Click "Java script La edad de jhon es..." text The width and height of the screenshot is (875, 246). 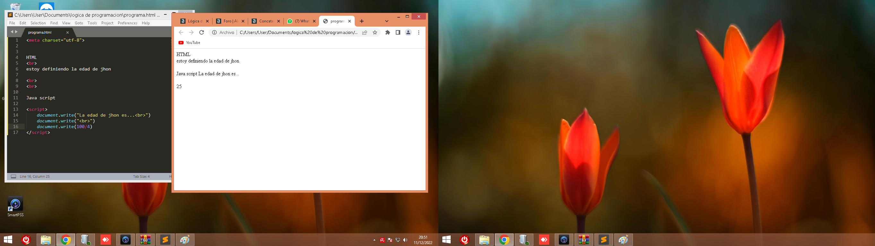(x=208, y=74)
